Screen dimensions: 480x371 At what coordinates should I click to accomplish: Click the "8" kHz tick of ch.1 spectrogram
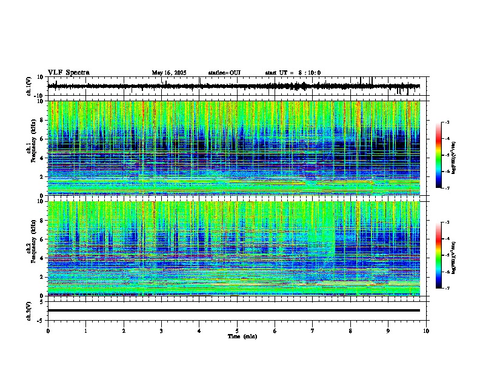tap(42, 120)
